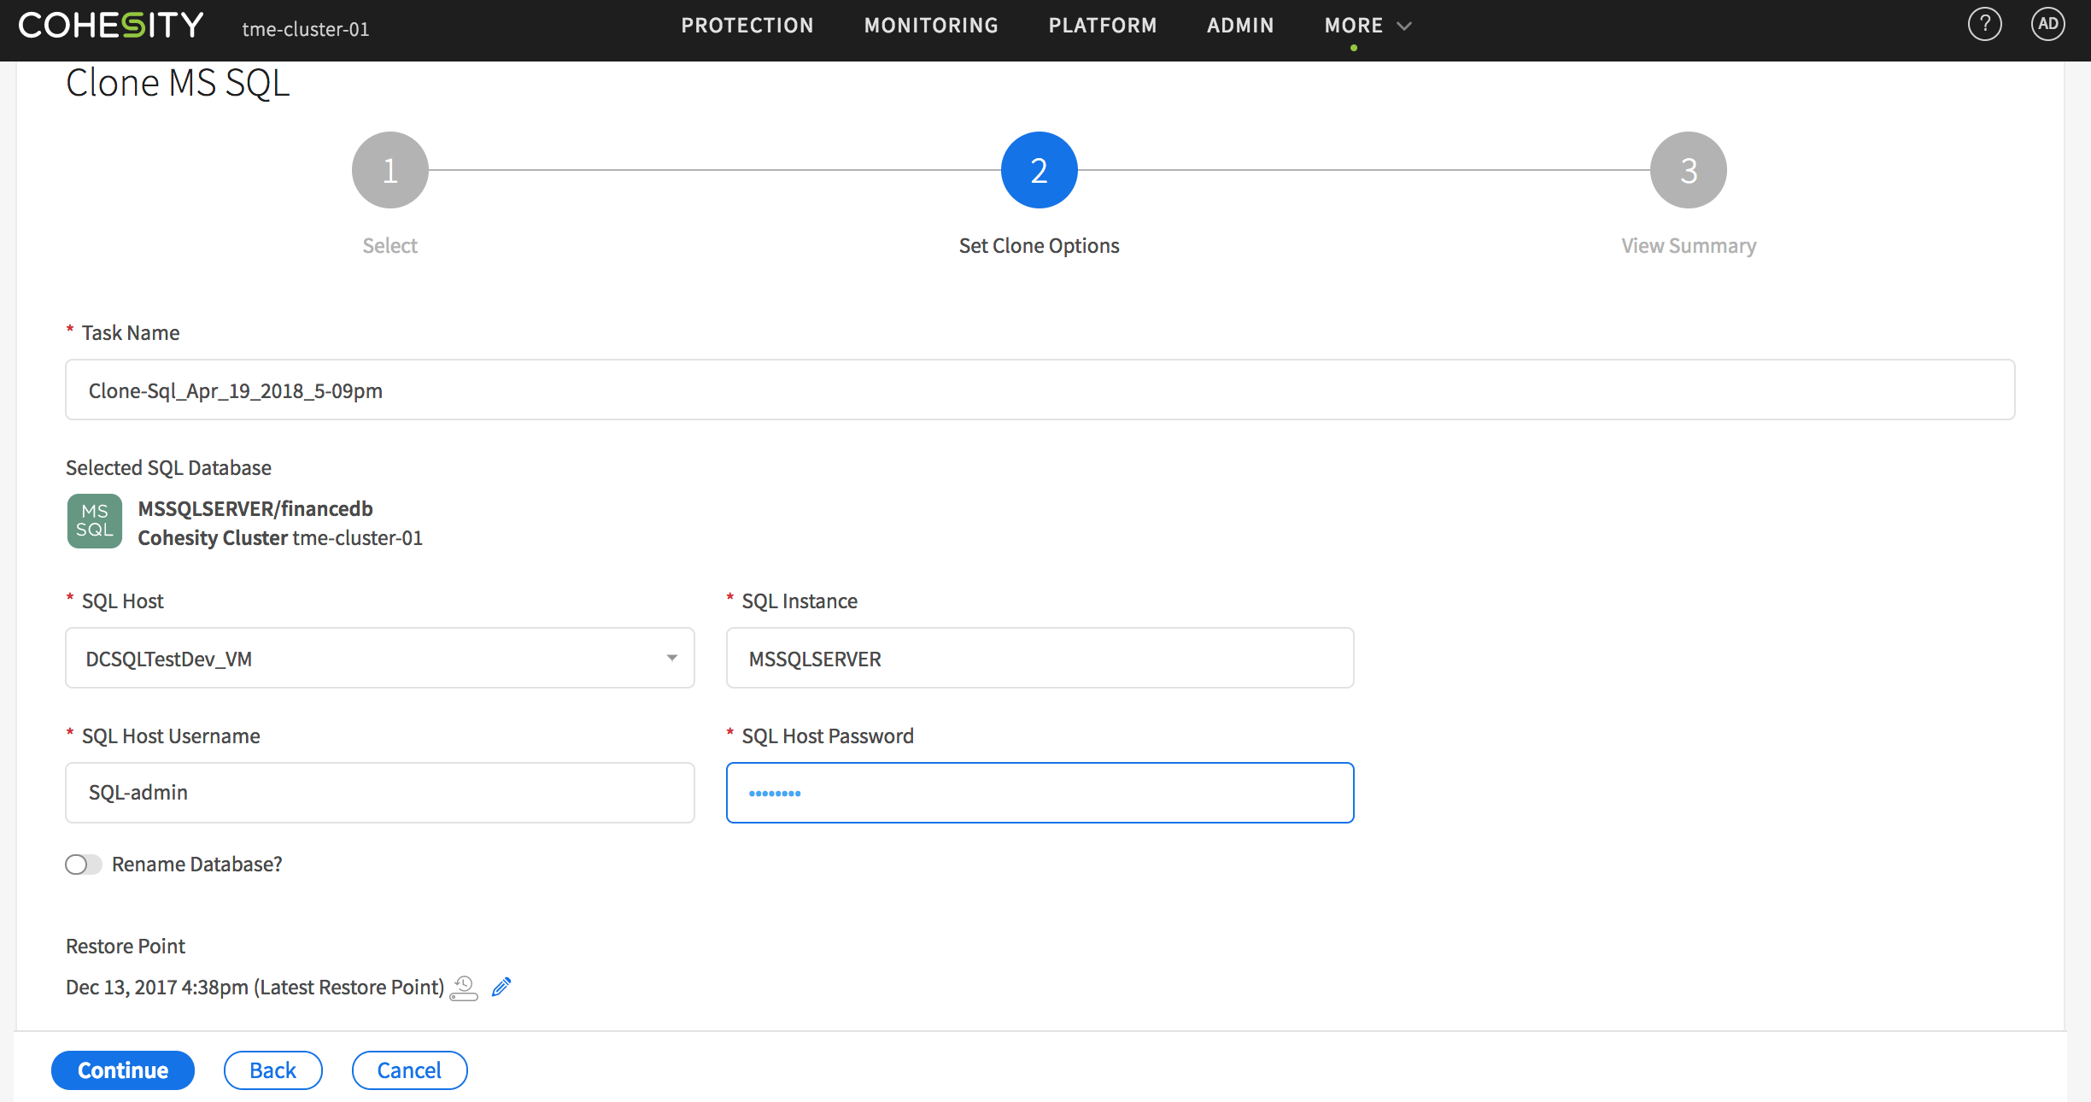This screenshot has height=1102, width=2091.
Task: Go to step 1 Select circle
Action: tap(389, 170)
